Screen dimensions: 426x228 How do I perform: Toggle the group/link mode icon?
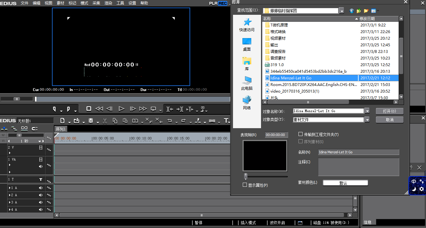(24, 129)
